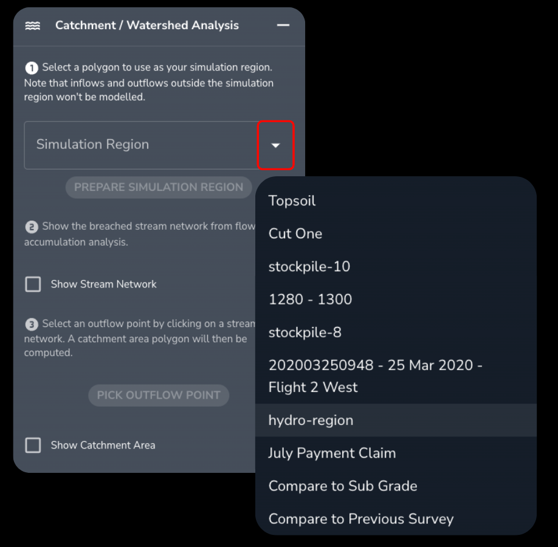This screenshot has width=558, height=547.
Task: Select Topsoil from the region list
Action: 292,201
